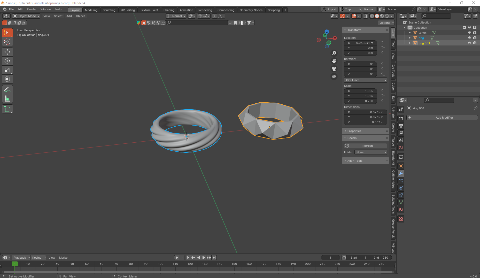480x278 pixels.
Task: Select the Measure tool
Action: 7,98
